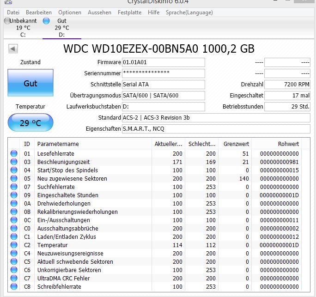This screenshot has width=316, height=297.
Task: Click the previous disk arrow button
Action: coord(13,48)
